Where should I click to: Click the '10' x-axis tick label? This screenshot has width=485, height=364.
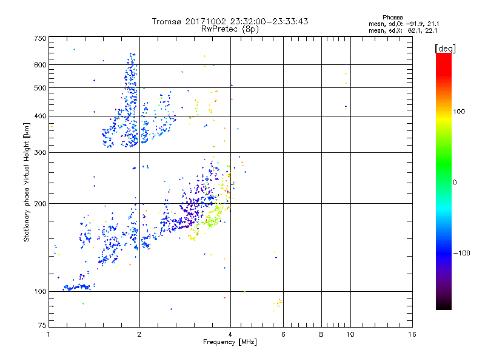350,334
